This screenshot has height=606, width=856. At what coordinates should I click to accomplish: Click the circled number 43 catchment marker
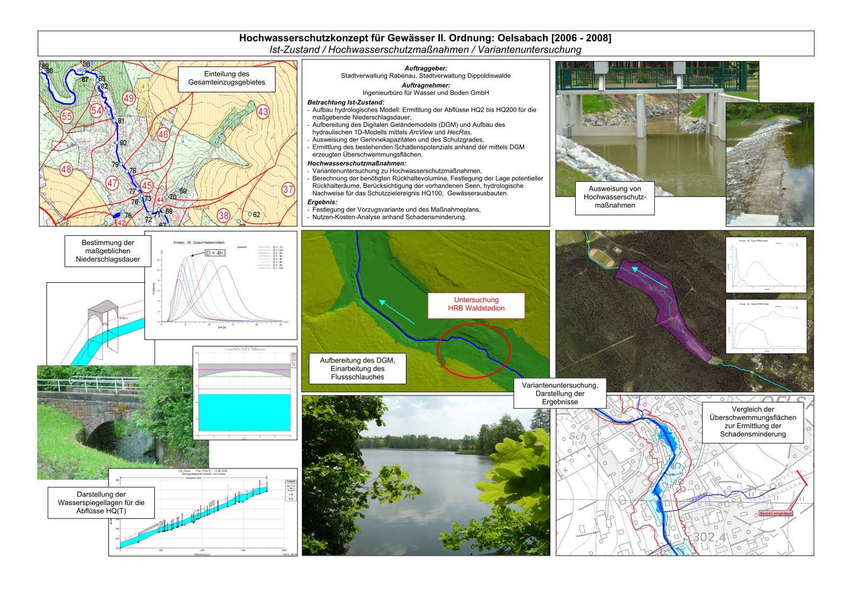[x=263, y=112]
